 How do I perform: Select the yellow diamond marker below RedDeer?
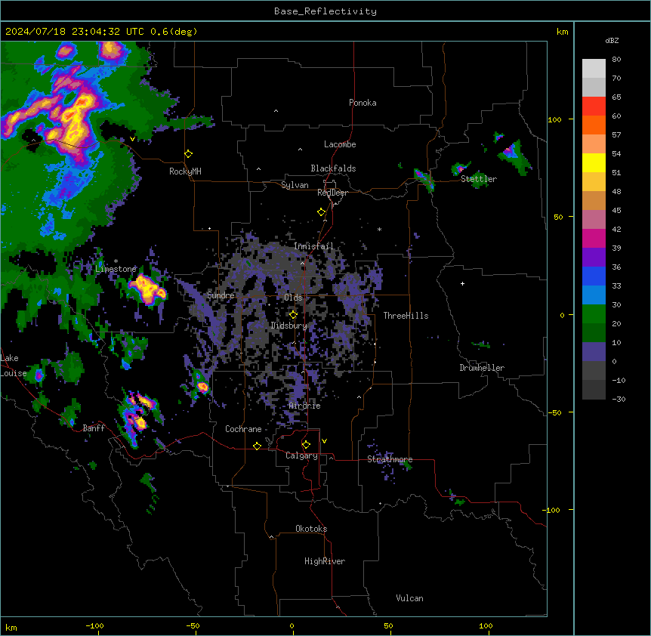(322, 212)
